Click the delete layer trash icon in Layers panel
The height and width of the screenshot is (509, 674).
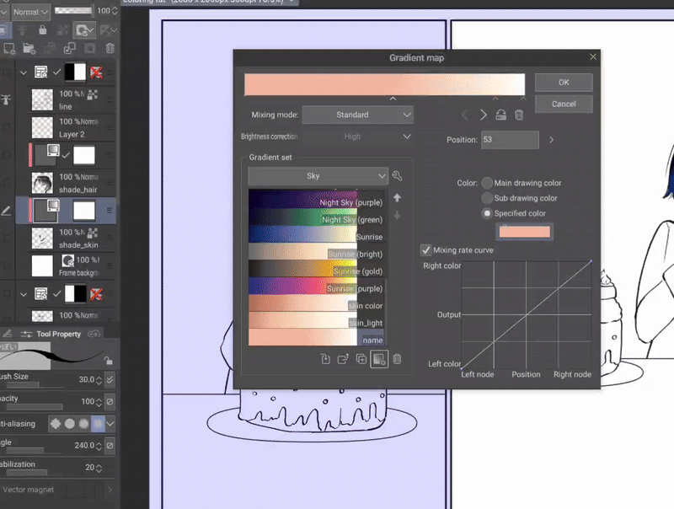coord(110,49)
